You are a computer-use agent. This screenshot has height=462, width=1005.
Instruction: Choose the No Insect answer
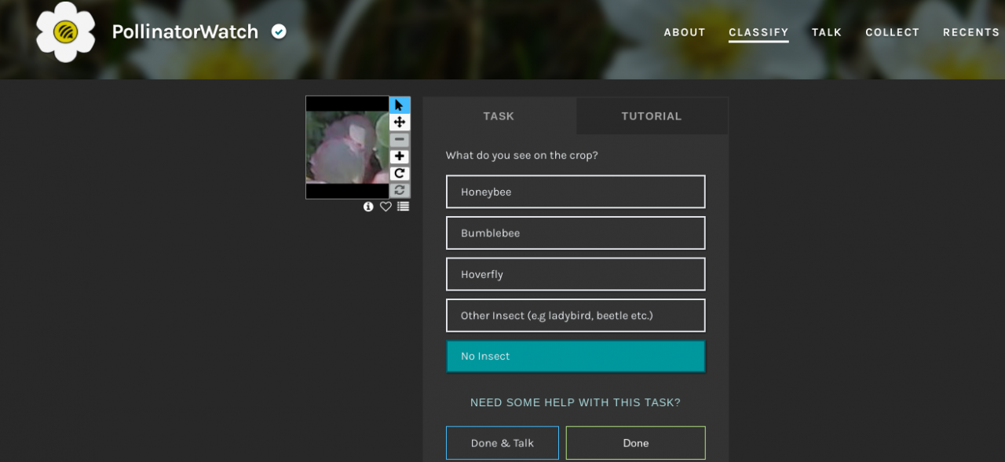pos(576,356)
